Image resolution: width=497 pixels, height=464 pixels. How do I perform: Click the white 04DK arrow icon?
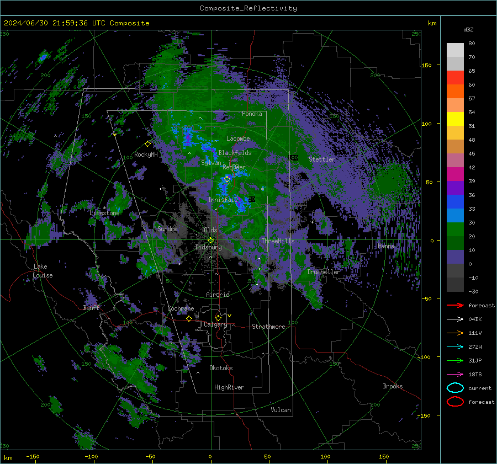[455, 319]
